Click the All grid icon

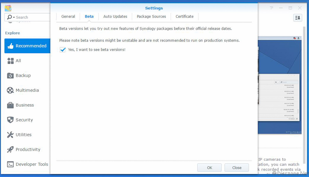[11, 61]
